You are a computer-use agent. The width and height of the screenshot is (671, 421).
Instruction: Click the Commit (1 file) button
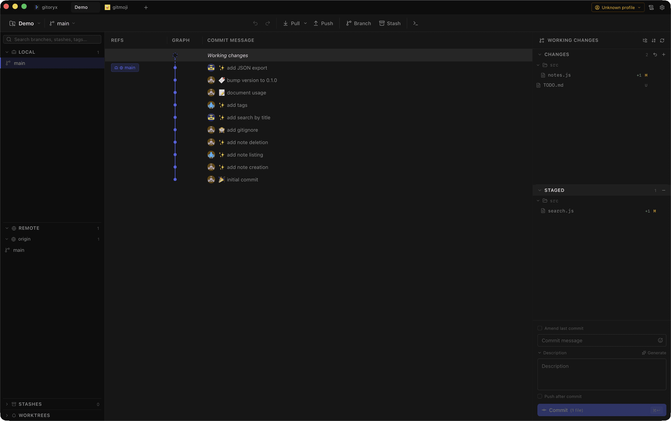[602, 410]
